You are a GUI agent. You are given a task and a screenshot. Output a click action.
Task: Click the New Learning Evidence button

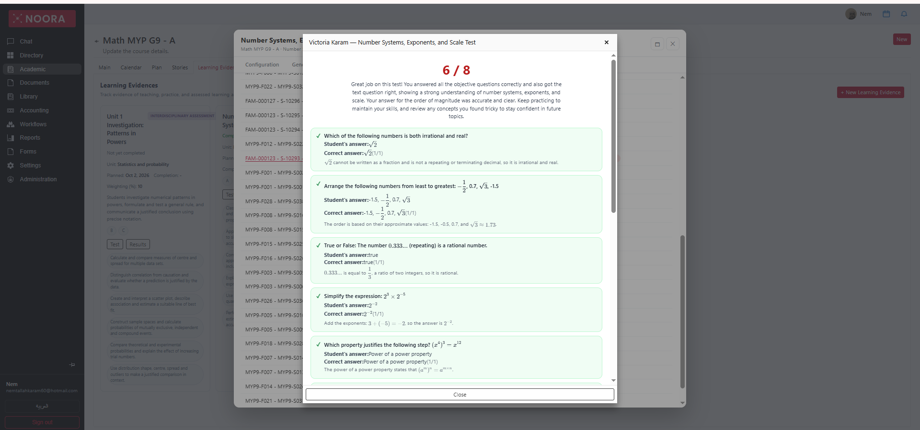871,92
